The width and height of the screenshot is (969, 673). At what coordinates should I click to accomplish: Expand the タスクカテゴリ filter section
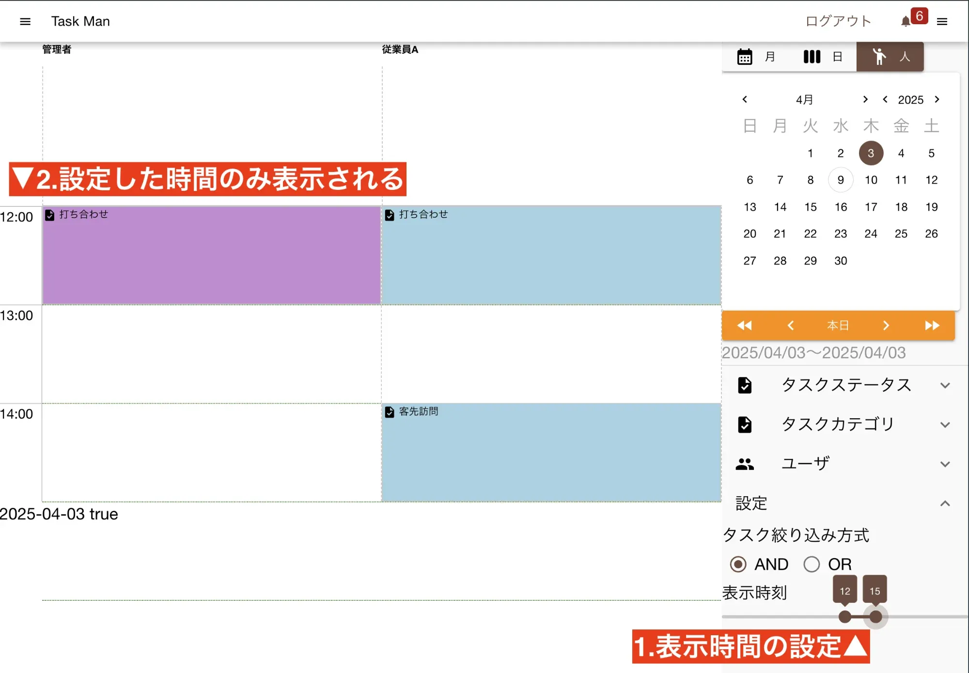pos(944,425)
